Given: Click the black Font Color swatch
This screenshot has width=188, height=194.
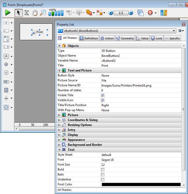Looking at the screenshot, I should [141, 185].
